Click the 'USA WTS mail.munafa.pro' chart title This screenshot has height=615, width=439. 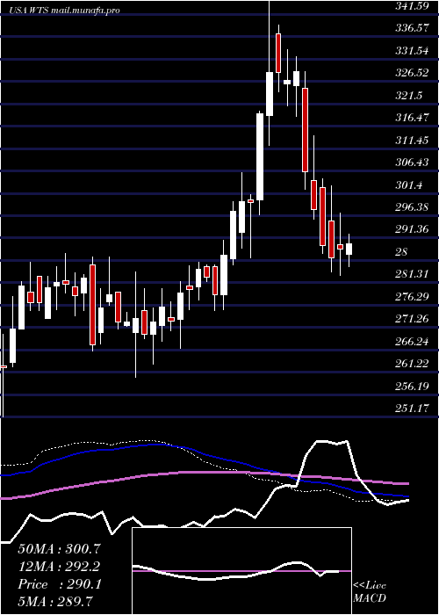click(x=65, y=11)
